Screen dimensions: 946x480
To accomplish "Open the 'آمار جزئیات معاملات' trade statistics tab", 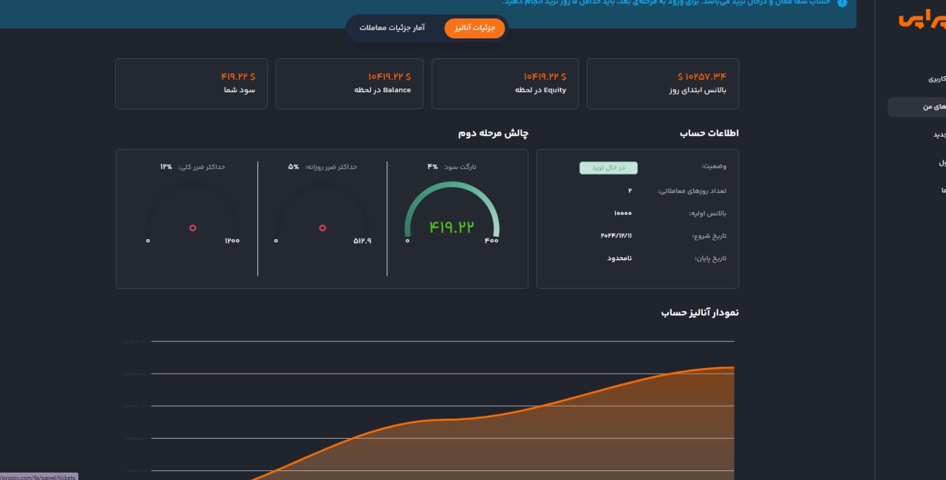I will (392, 28).
